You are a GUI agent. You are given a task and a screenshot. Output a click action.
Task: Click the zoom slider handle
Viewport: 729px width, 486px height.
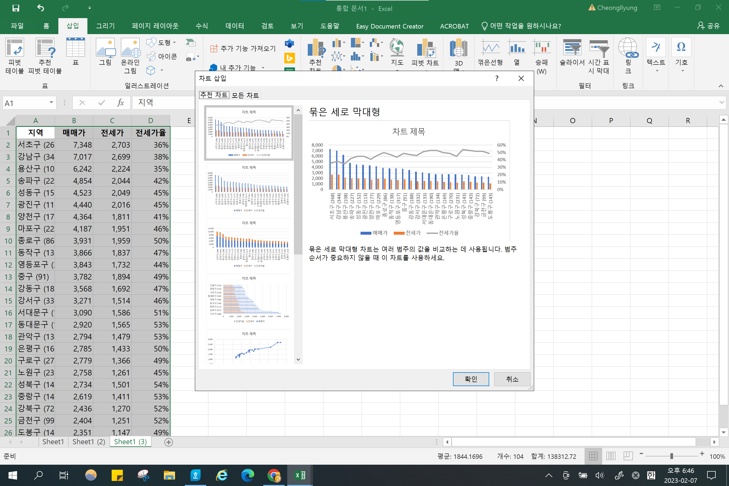tap(671, 456)
